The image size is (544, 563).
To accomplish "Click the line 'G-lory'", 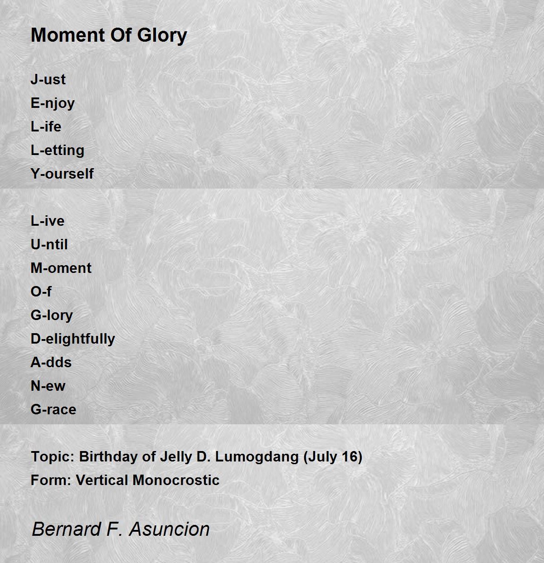I will (52, 315).
